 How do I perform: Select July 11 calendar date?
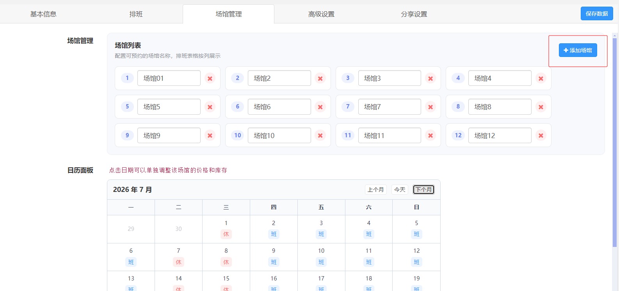[x=369, y=257]
